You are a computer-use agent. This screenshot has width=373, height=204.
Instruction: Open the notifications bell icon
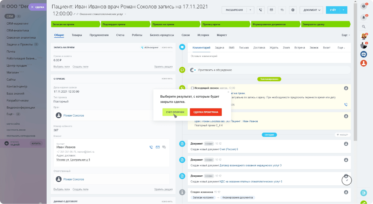pyautogui.click(x=363, y=17)
